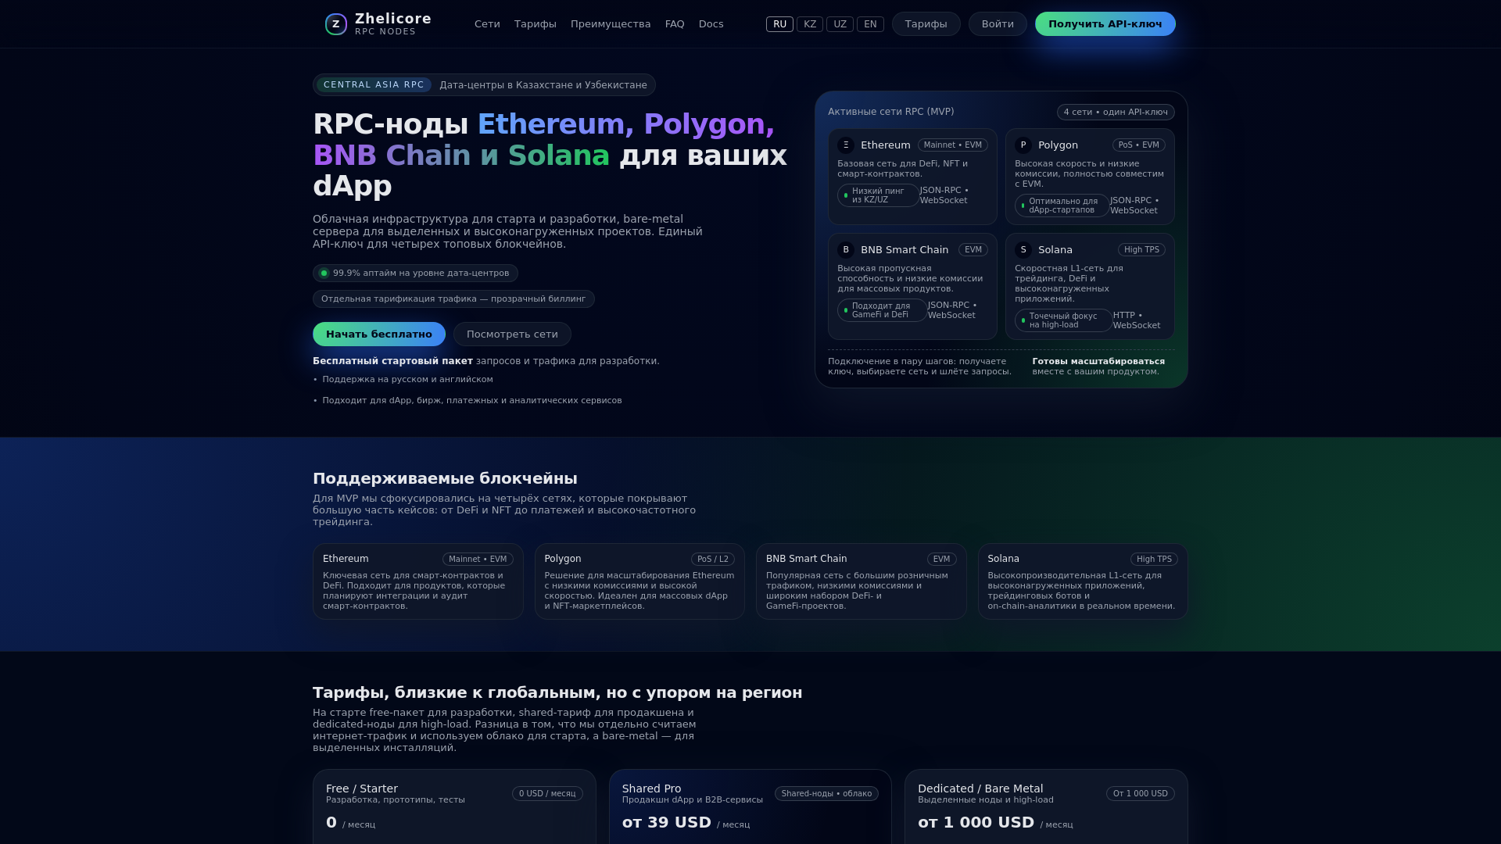The width and height of the screenshot is (1501, 844).
Task: Click 'Shared-ноды • облако' badge
Action: tap(826, 794)
